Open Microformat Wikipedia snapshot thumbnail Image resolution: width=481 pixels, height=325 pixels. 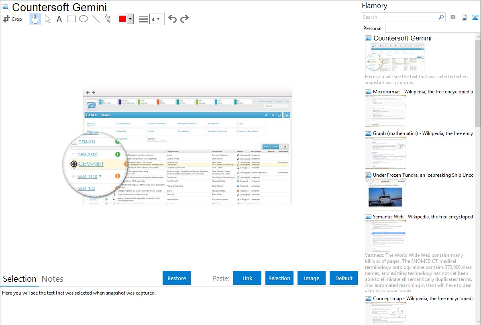385,111
